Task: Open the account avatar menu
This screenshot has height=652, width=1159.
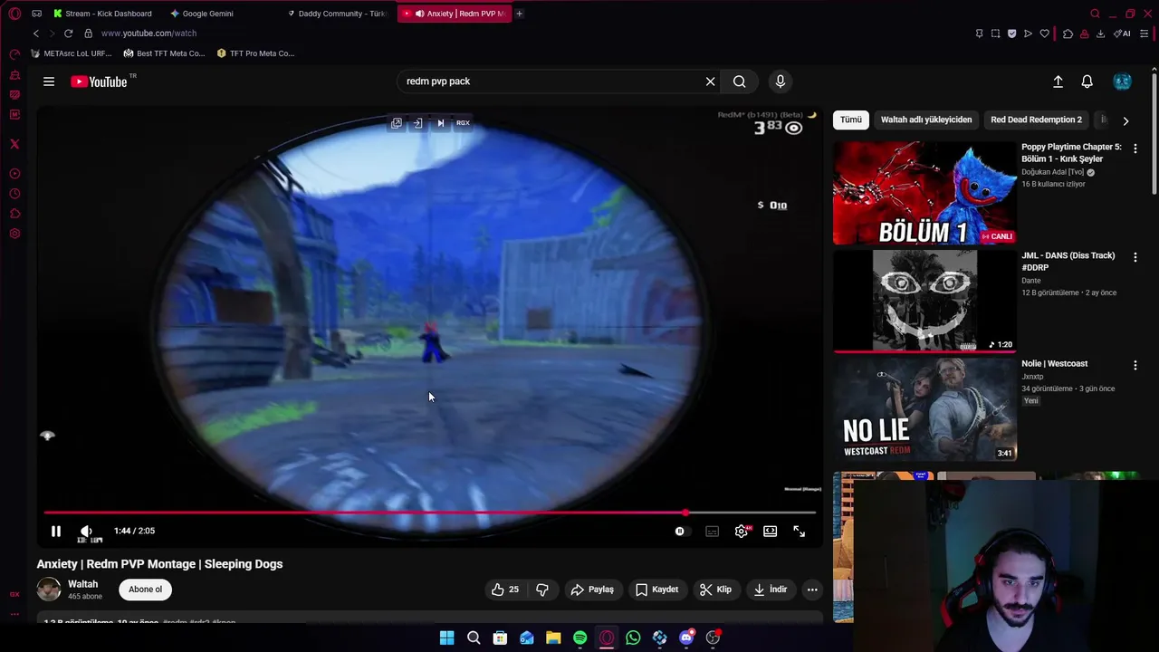Action: (x=1122, y=81)
